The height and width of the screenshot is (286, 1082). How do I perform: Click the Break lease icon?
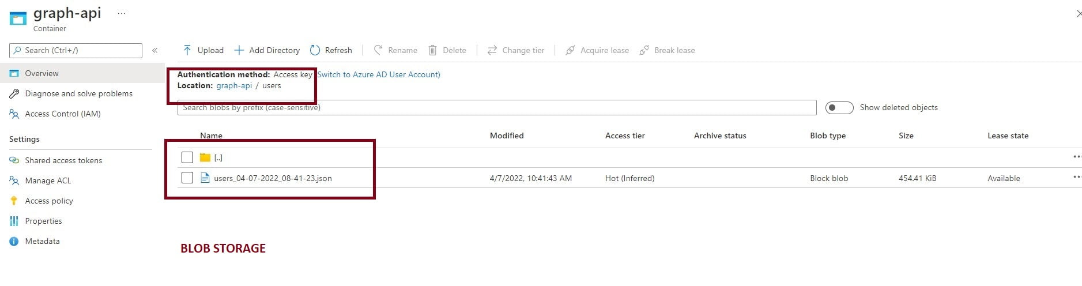click(x=644, y=50)
